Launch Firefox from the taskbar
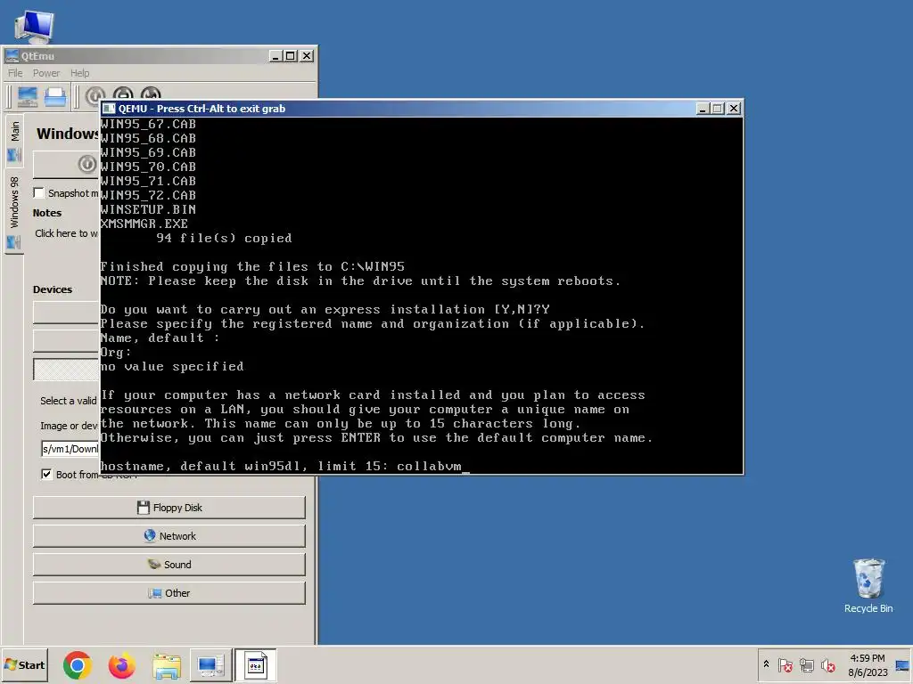The image size is (913, 684). (121, 665)
